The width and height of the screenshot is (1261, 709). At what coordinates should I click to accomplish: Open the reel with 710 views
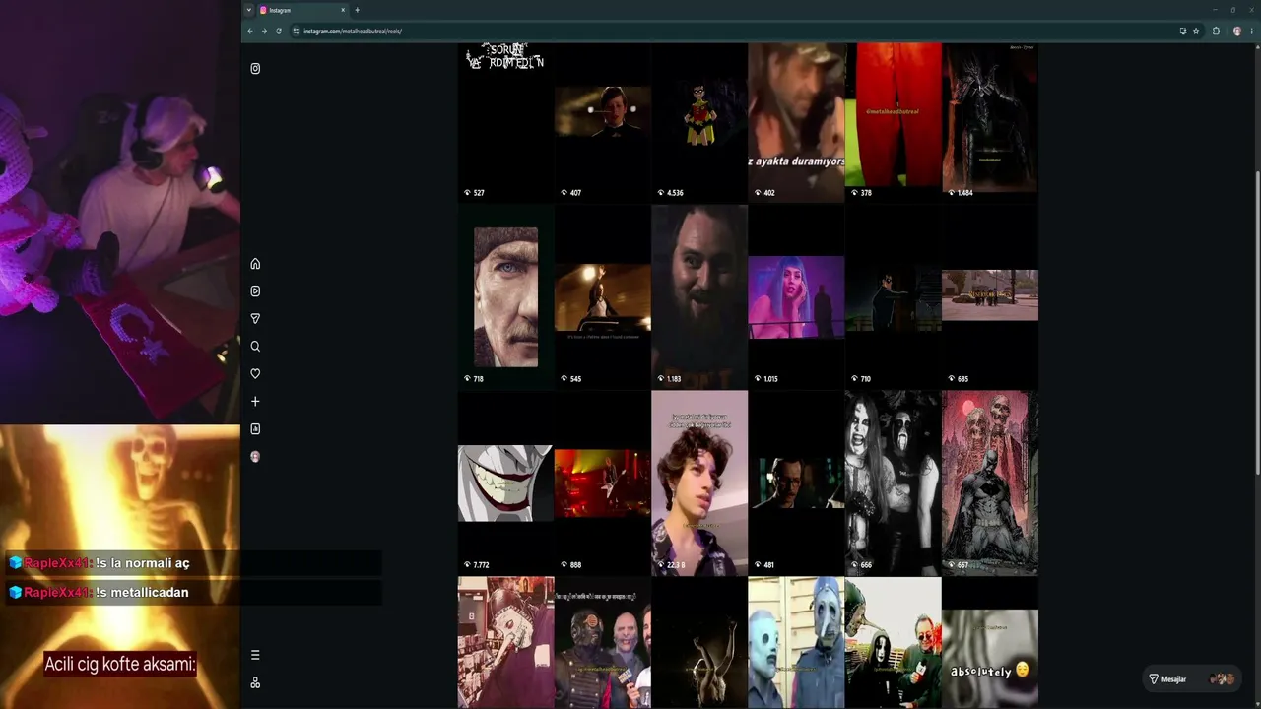pos(894,295)
